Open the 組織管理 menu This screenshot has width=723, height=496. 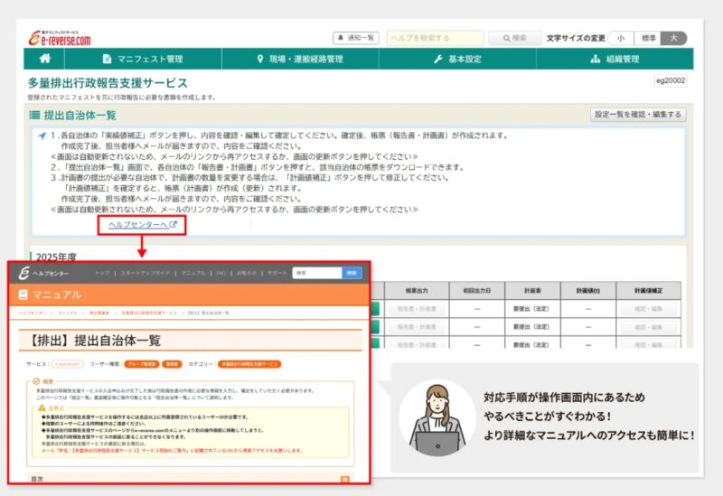(x=615, y=59)
